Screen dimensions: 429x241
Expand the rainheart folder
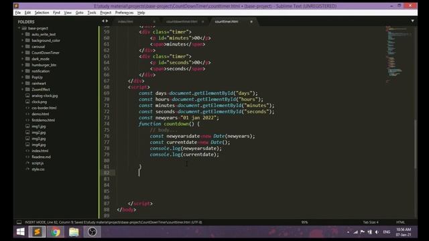[22, 83]
